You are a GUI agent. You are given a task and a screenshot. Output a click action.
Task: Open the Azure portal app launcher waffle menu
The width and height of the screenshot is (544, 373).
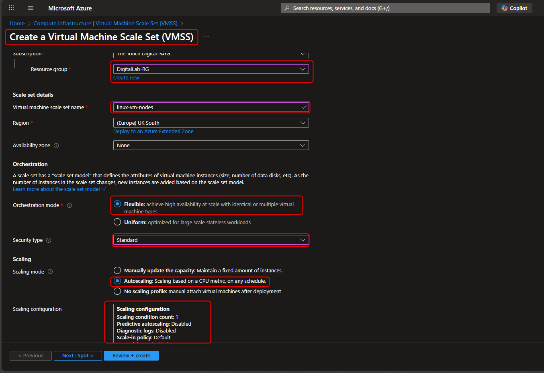(11, 8)
